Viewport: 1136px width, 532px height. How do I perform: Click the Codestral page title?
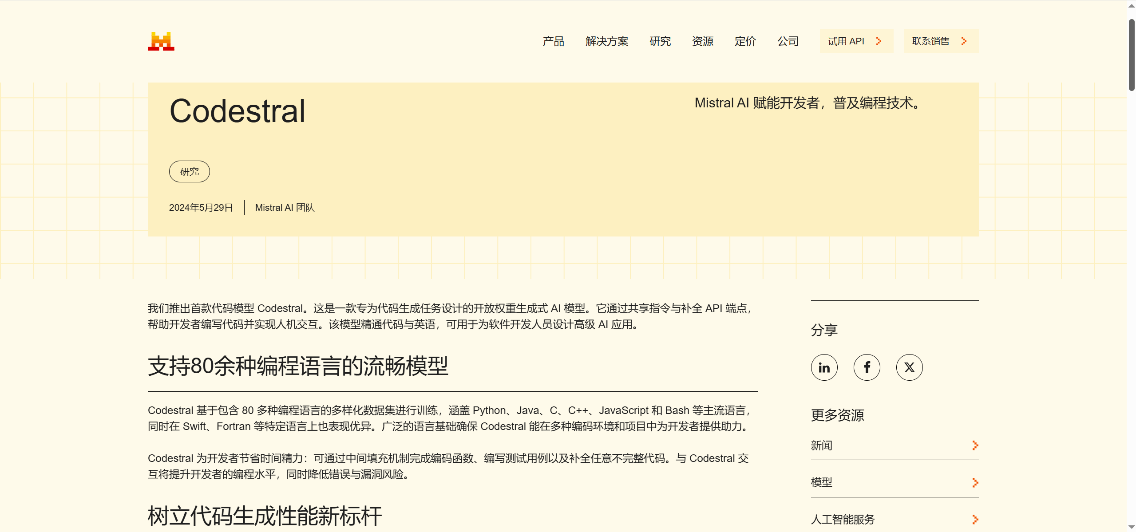click(x=237, y=111)
